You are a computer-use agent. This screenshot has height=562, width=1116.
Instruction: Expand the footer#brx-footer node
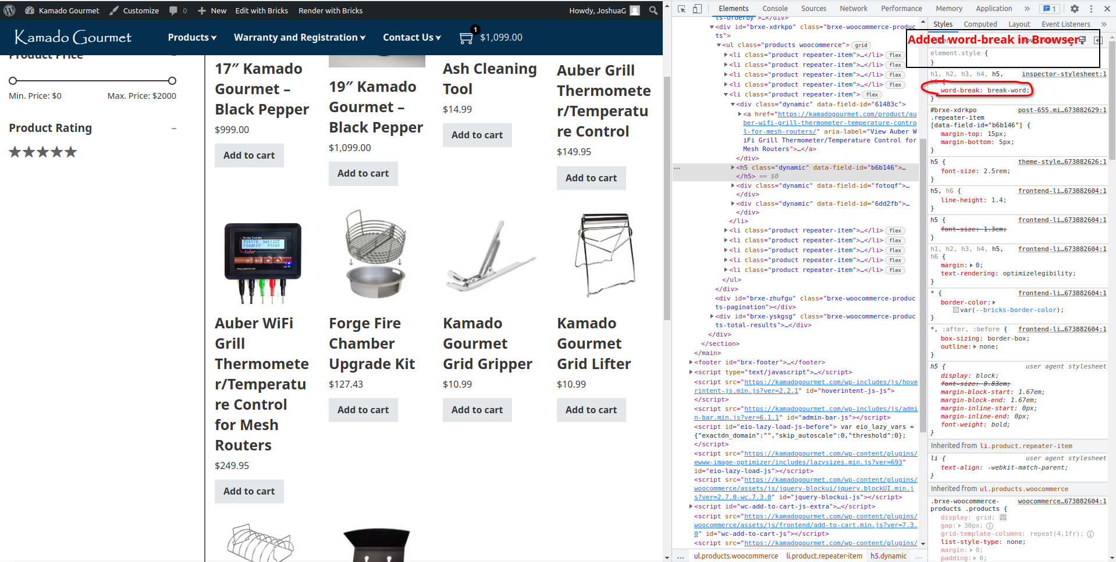[x=691, y=362]
